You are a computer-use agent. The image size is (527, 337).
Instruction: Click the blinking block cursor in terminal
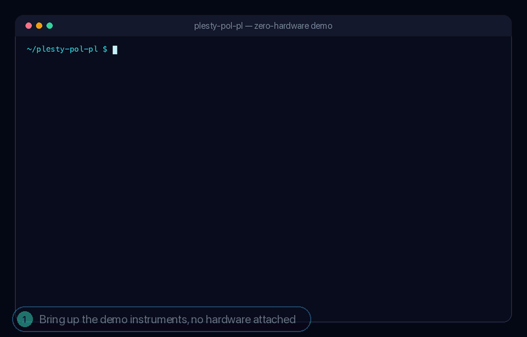click(x=115, y=50)
